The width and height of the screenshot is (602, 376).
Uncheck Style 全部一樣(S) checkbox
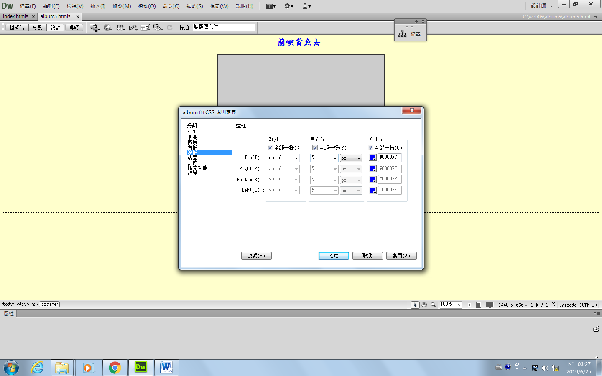[x=270, y=148]
